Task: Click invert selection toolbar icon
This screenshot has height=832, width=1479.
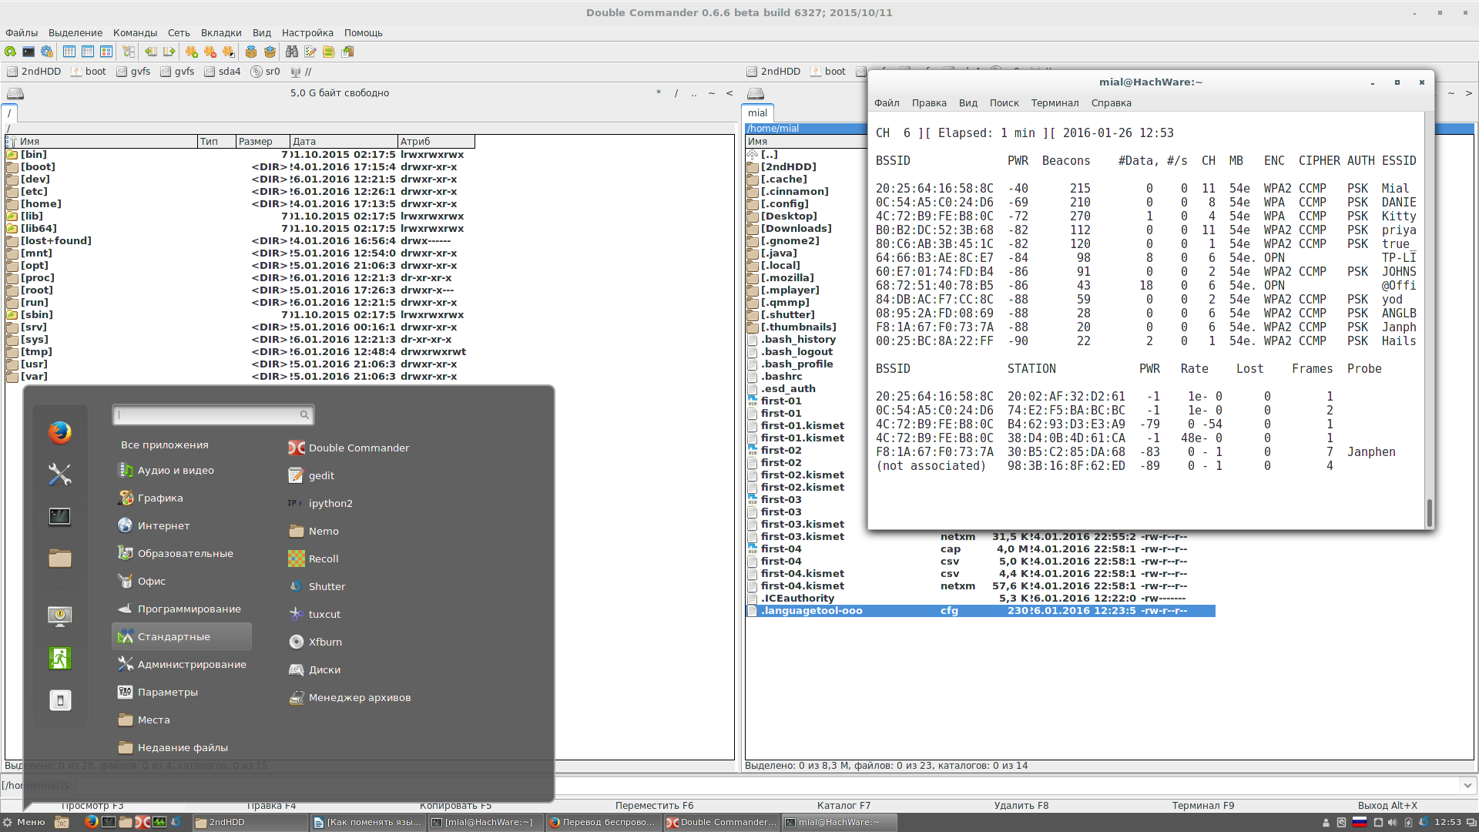Action: click(229, 52)
